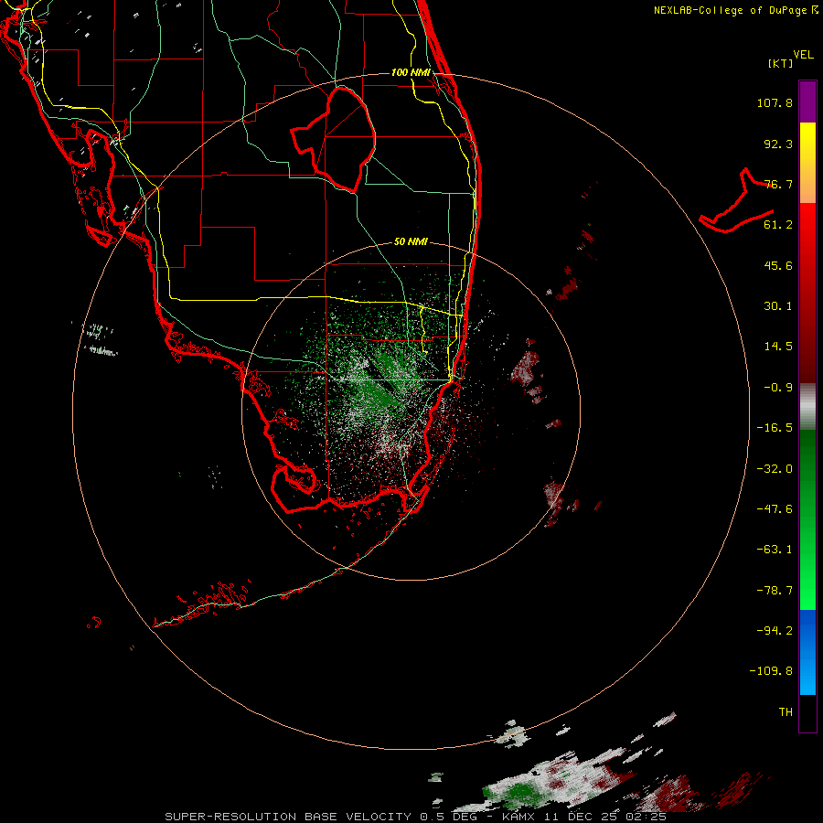
Task: Click the -0.9 legend value
Action: tap(778, 388)
